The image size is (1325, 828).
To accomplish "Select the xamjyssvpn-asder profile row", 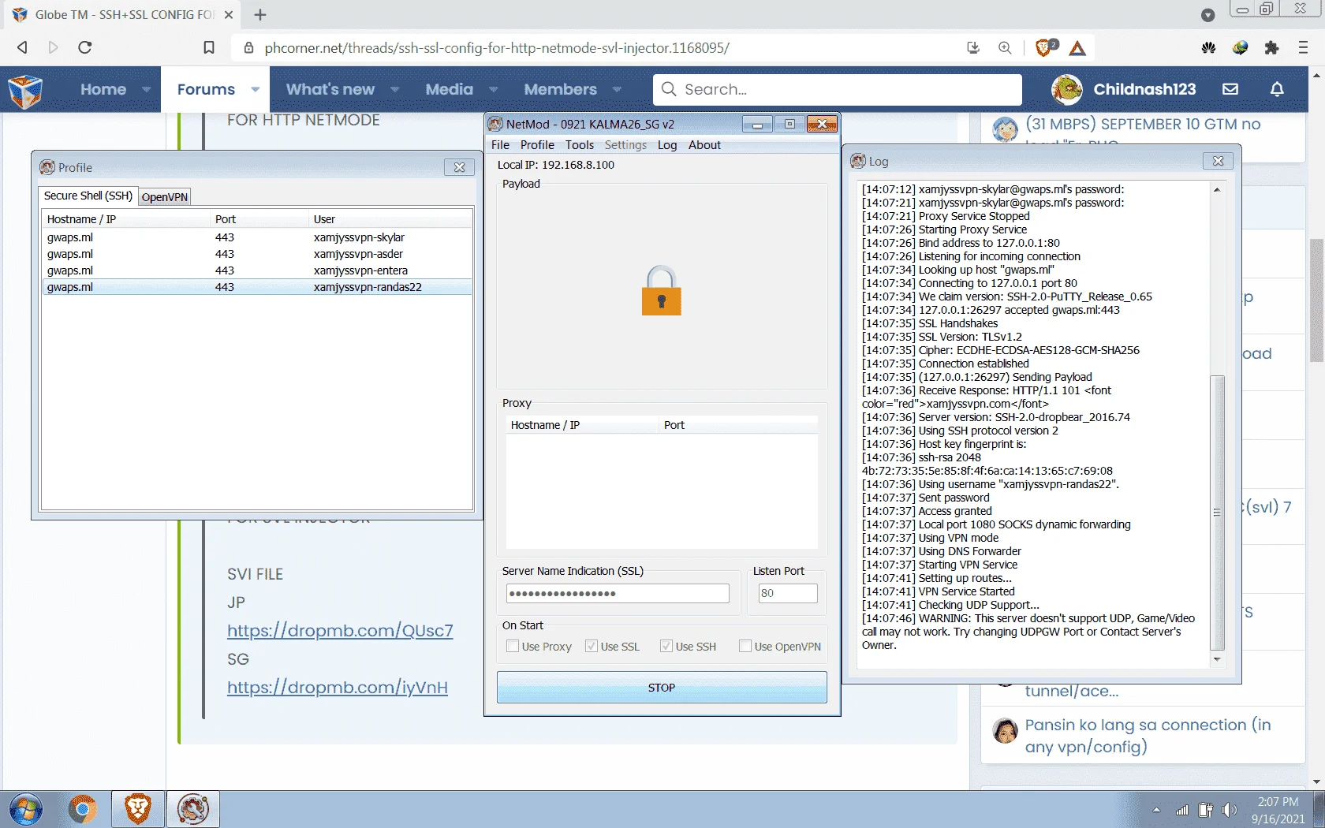I will (x=256, y=254).
